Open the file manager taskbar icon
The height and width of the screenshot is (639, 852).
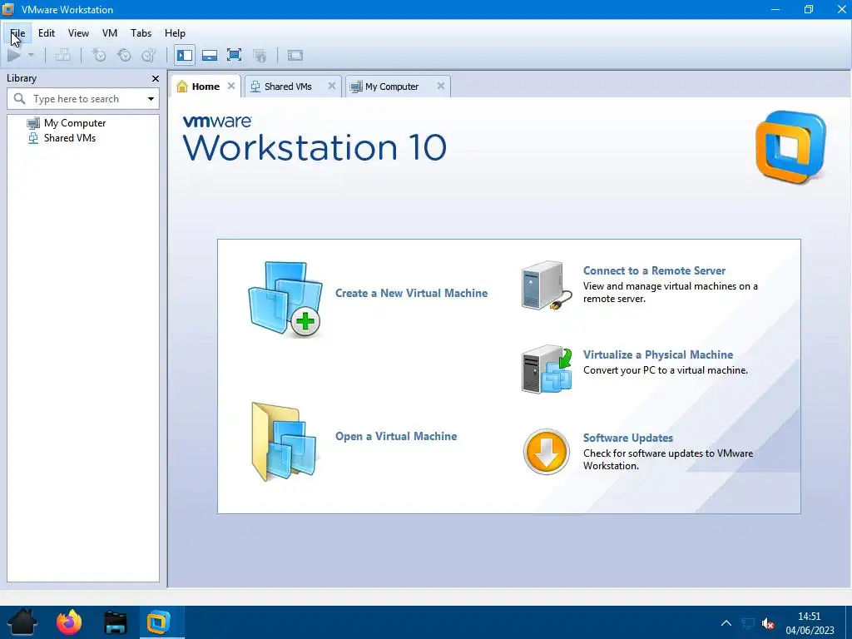coord(115,622)
